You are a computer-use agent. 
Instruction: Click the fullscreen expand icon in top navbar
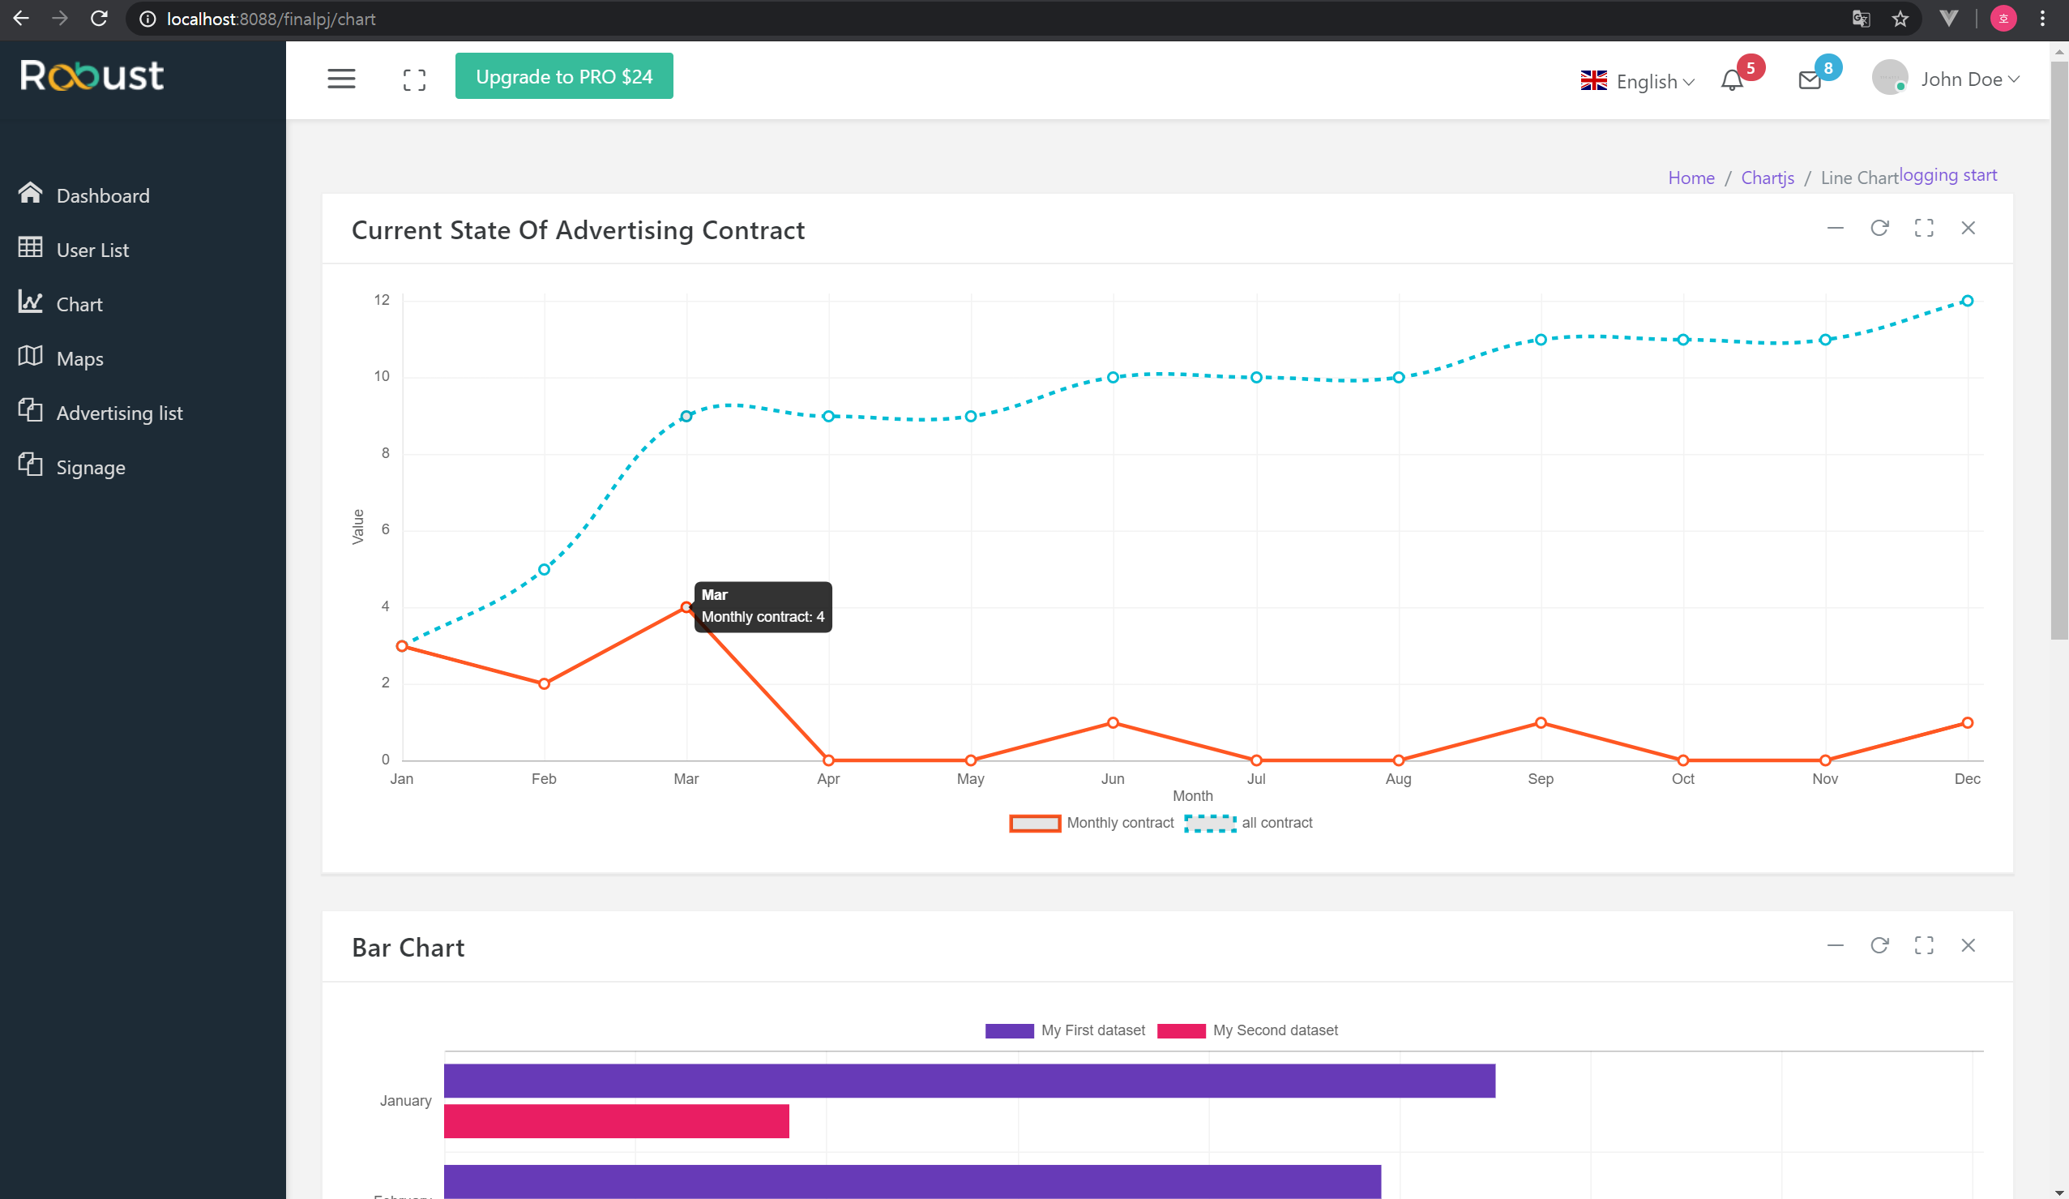[x=415, y=79]
